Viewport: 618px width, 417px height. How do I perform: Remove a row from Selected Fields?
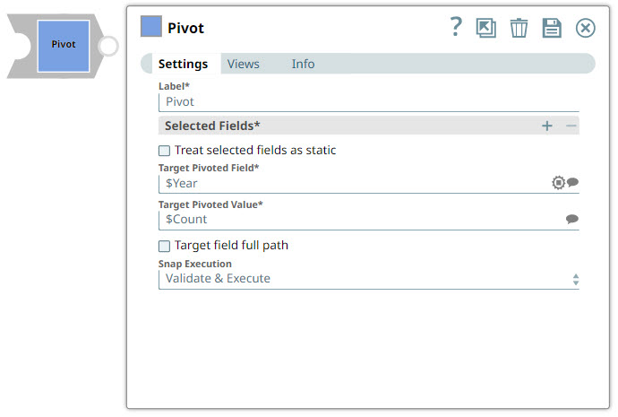point(571,126)
